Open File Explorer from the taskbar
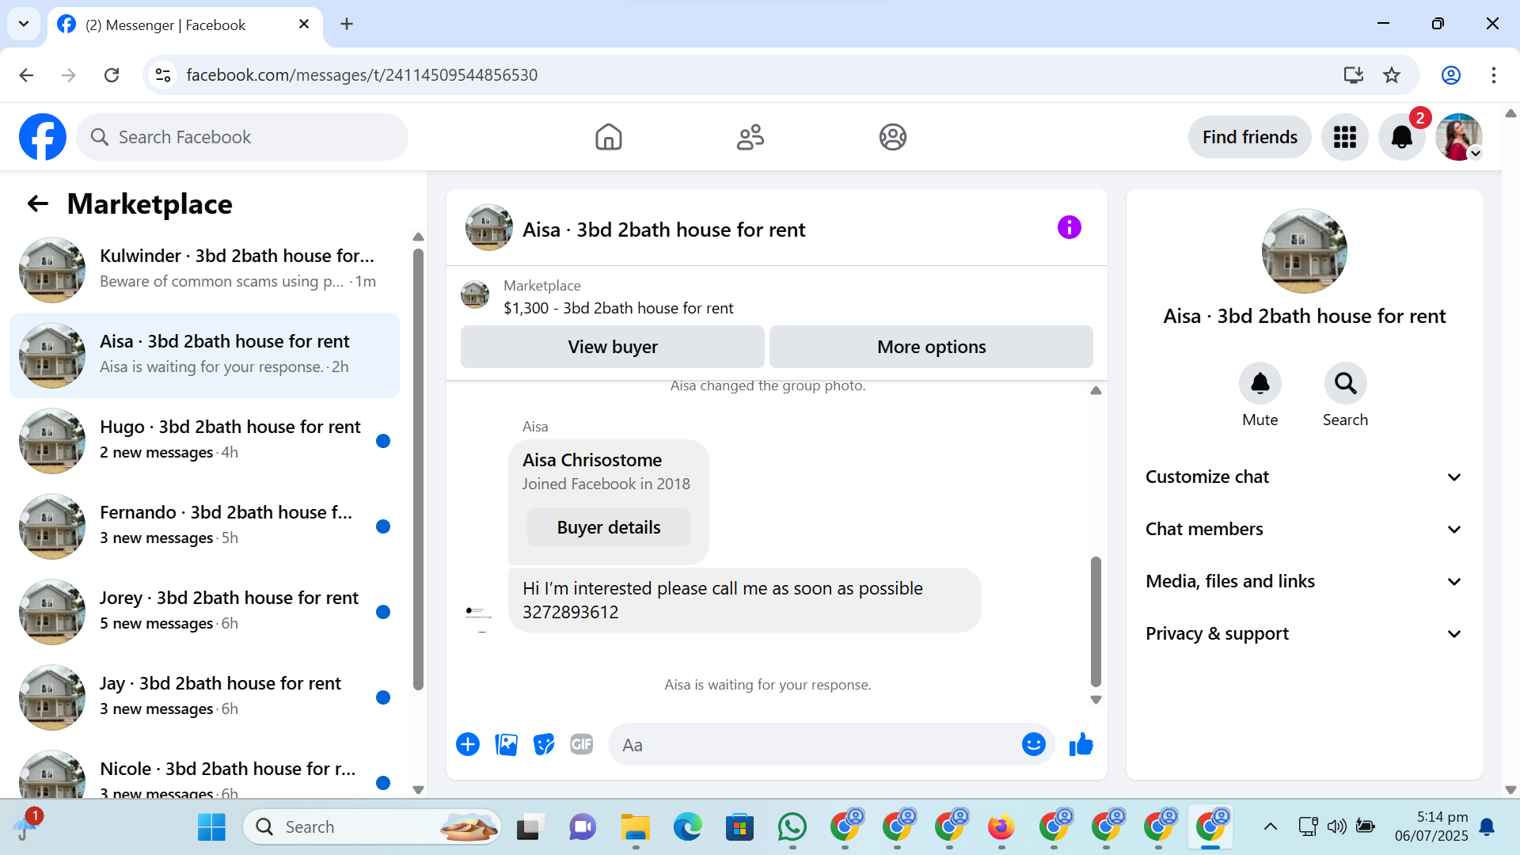This screenshot has height=855, width=1520. tap(635, 827)
